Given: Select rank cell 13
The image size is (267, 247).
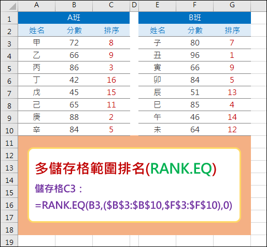Looking at the screenshot, I should pos(232,92).
